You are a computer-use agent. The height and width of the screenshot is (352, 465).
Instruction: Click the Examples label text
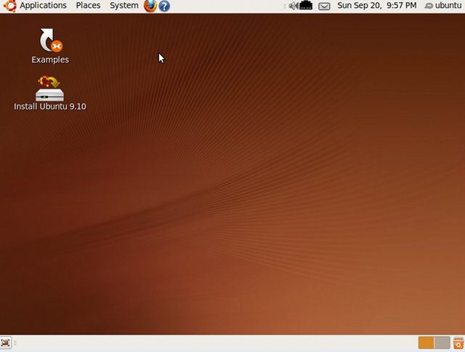[50, 60]
